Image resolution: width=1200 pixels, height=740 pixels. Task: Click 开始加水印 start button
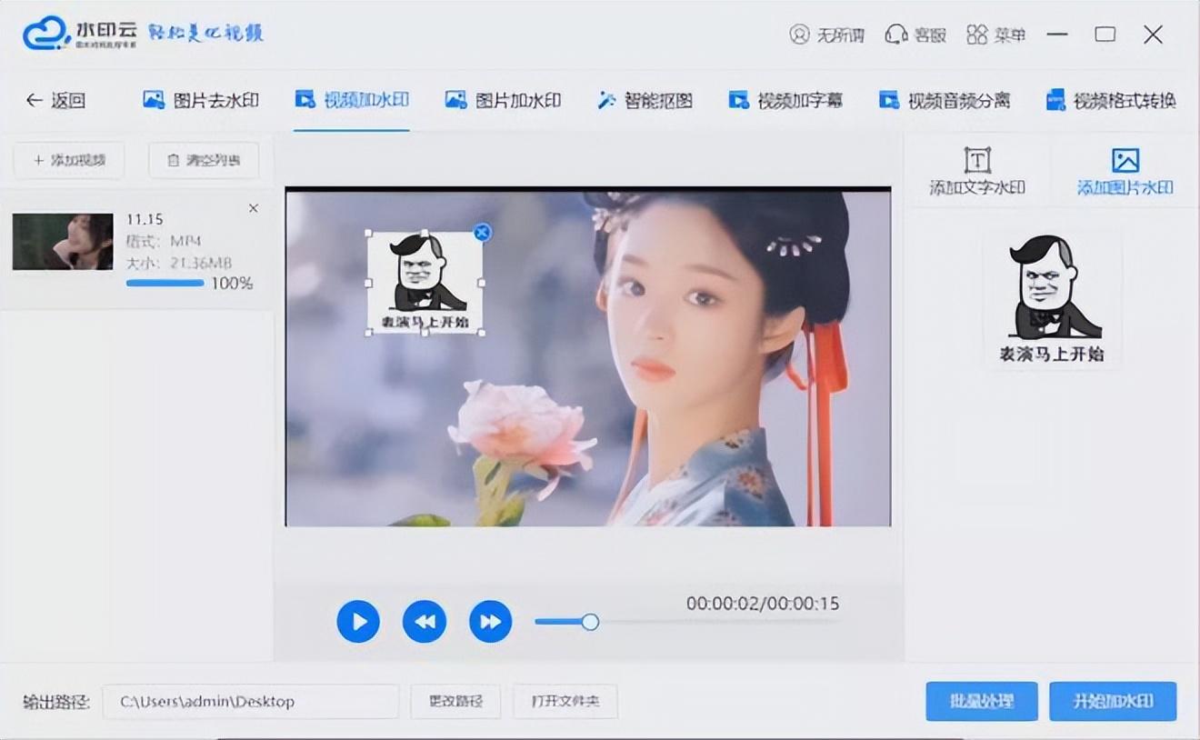coord(1113,701)
